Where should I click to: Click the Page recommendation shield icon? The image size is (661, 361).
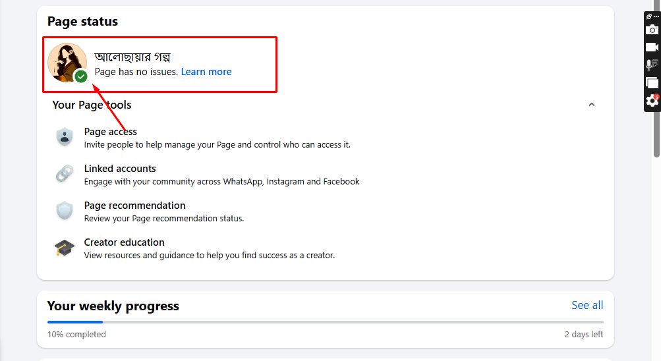click(65, 211)
